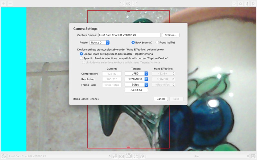Image resolution: width=257 pixels, height=160 pixels.
Task: Click the Current compression 422-8y field
Action: pyautogui.click(x=112, y=74)
